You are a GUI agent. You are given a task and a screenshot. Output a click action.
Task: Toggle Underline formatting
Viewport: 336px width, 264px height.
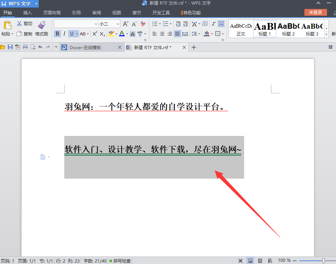[x=71, y=34]
